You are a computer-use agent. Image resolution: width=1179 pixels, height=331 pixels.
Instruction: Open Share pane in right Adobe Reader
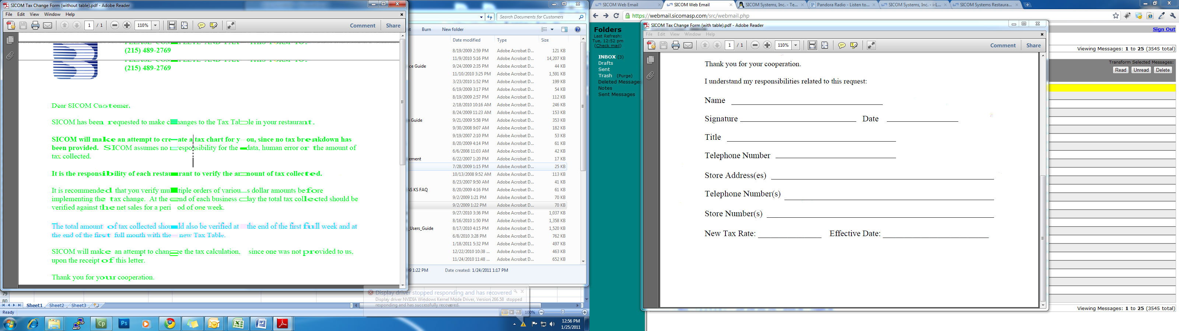point(1033,45)
